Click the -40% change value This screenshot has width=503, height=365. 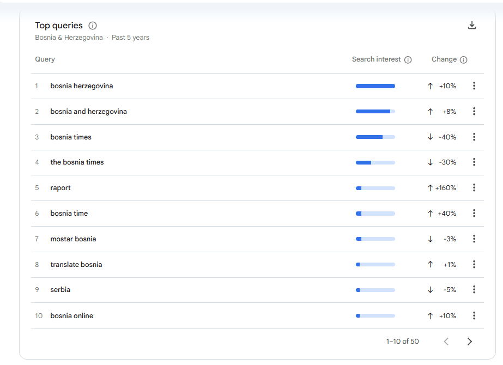point(447,137)
